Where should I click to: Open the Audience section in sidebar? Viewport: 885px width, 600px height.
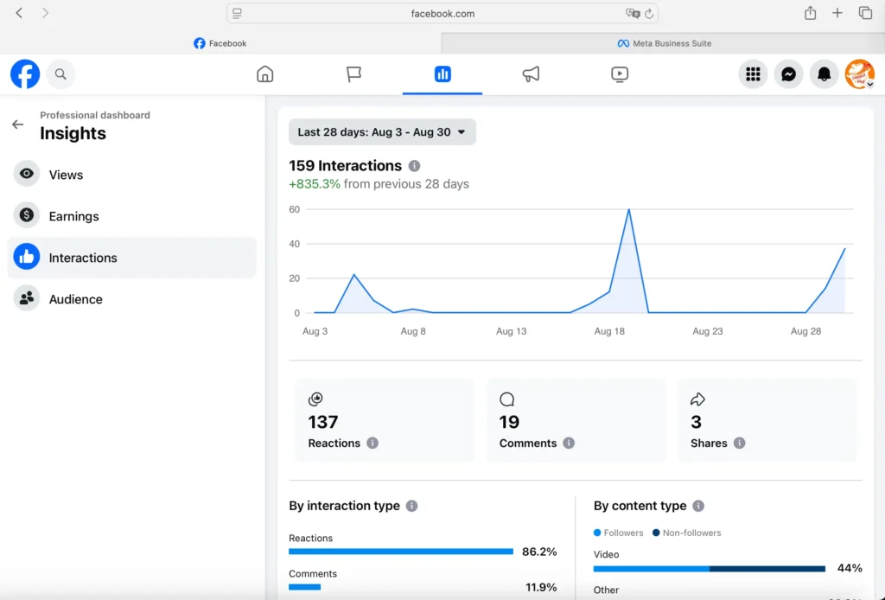75,299
